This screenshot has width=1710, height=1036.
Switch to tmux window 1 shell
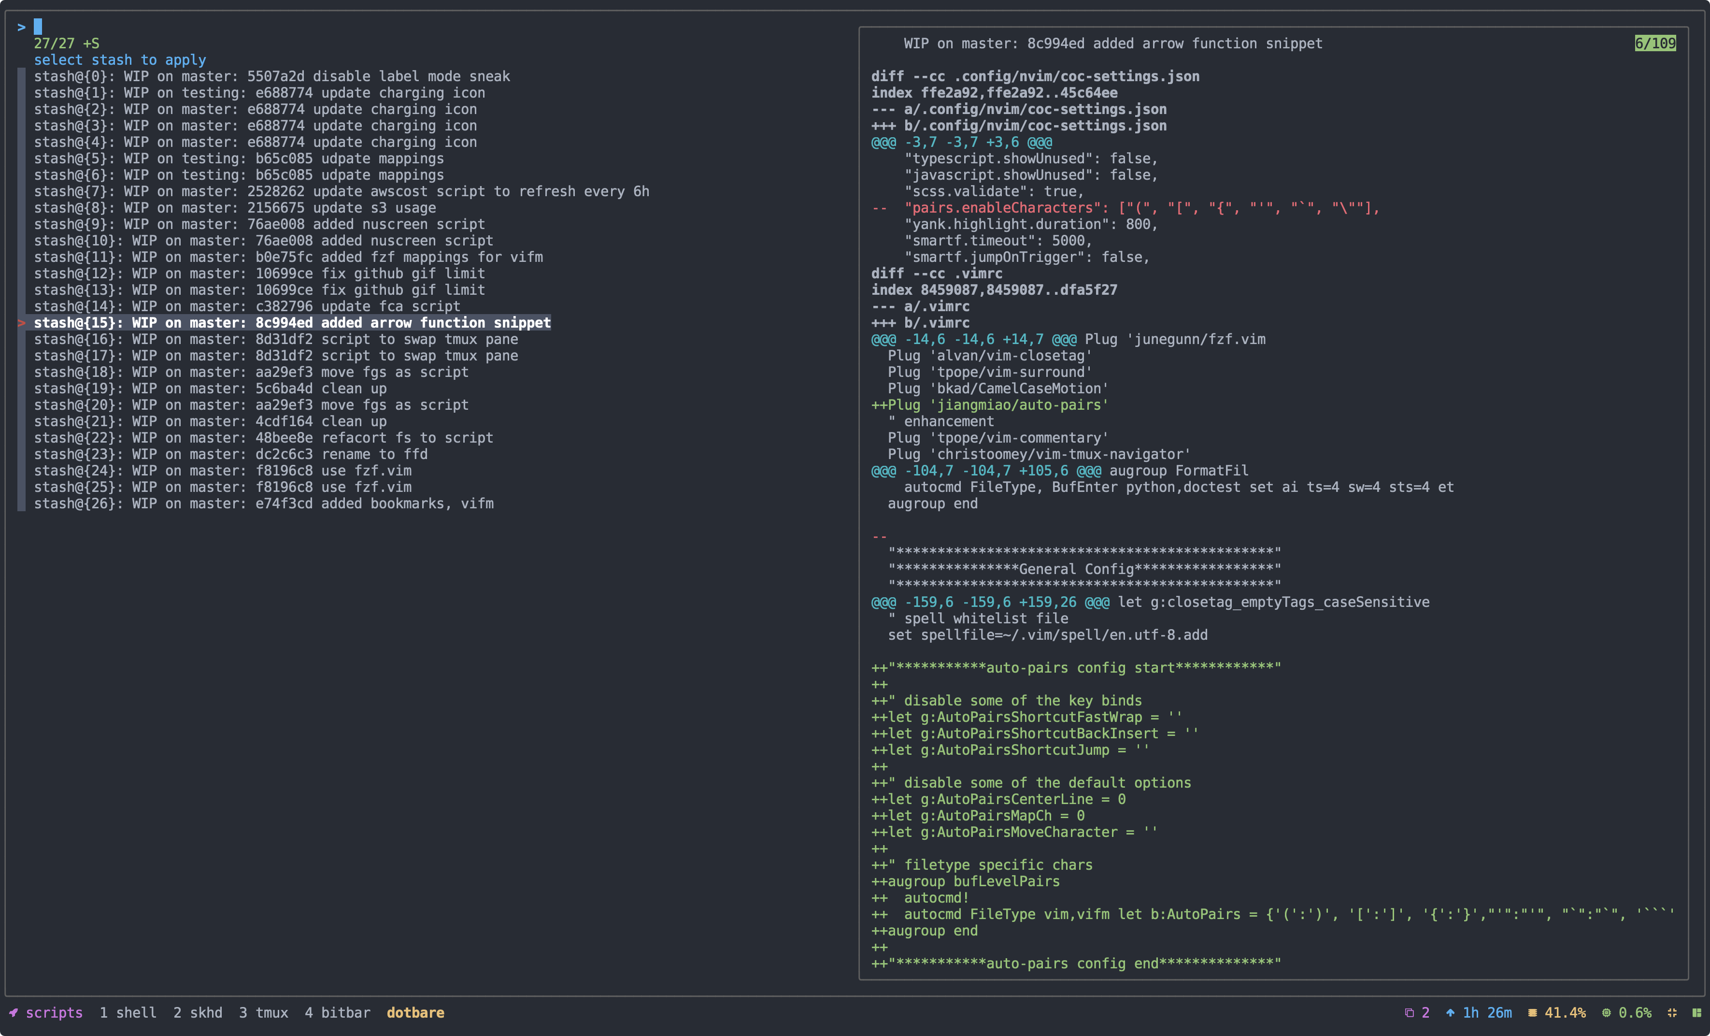(x=128, y=1012)
